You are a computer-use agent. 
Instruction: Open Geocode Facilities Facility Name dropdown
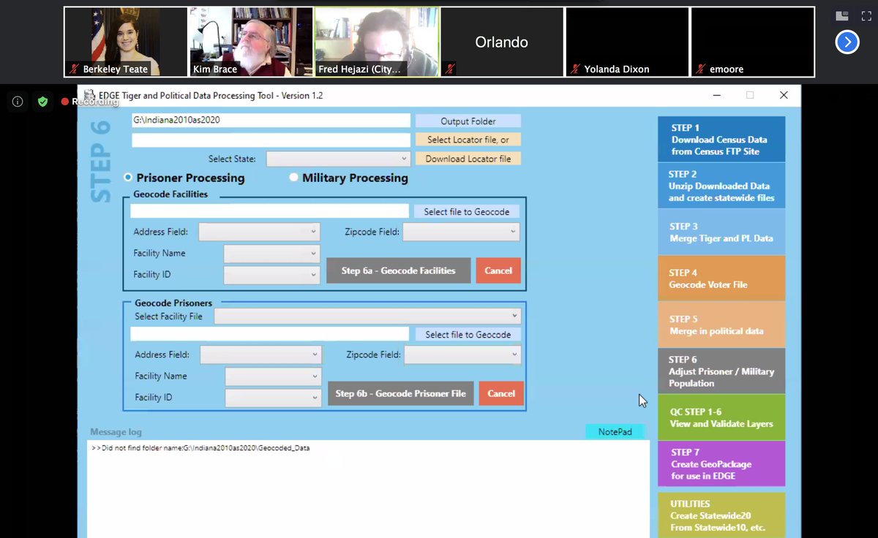click(x=271, y=254)
